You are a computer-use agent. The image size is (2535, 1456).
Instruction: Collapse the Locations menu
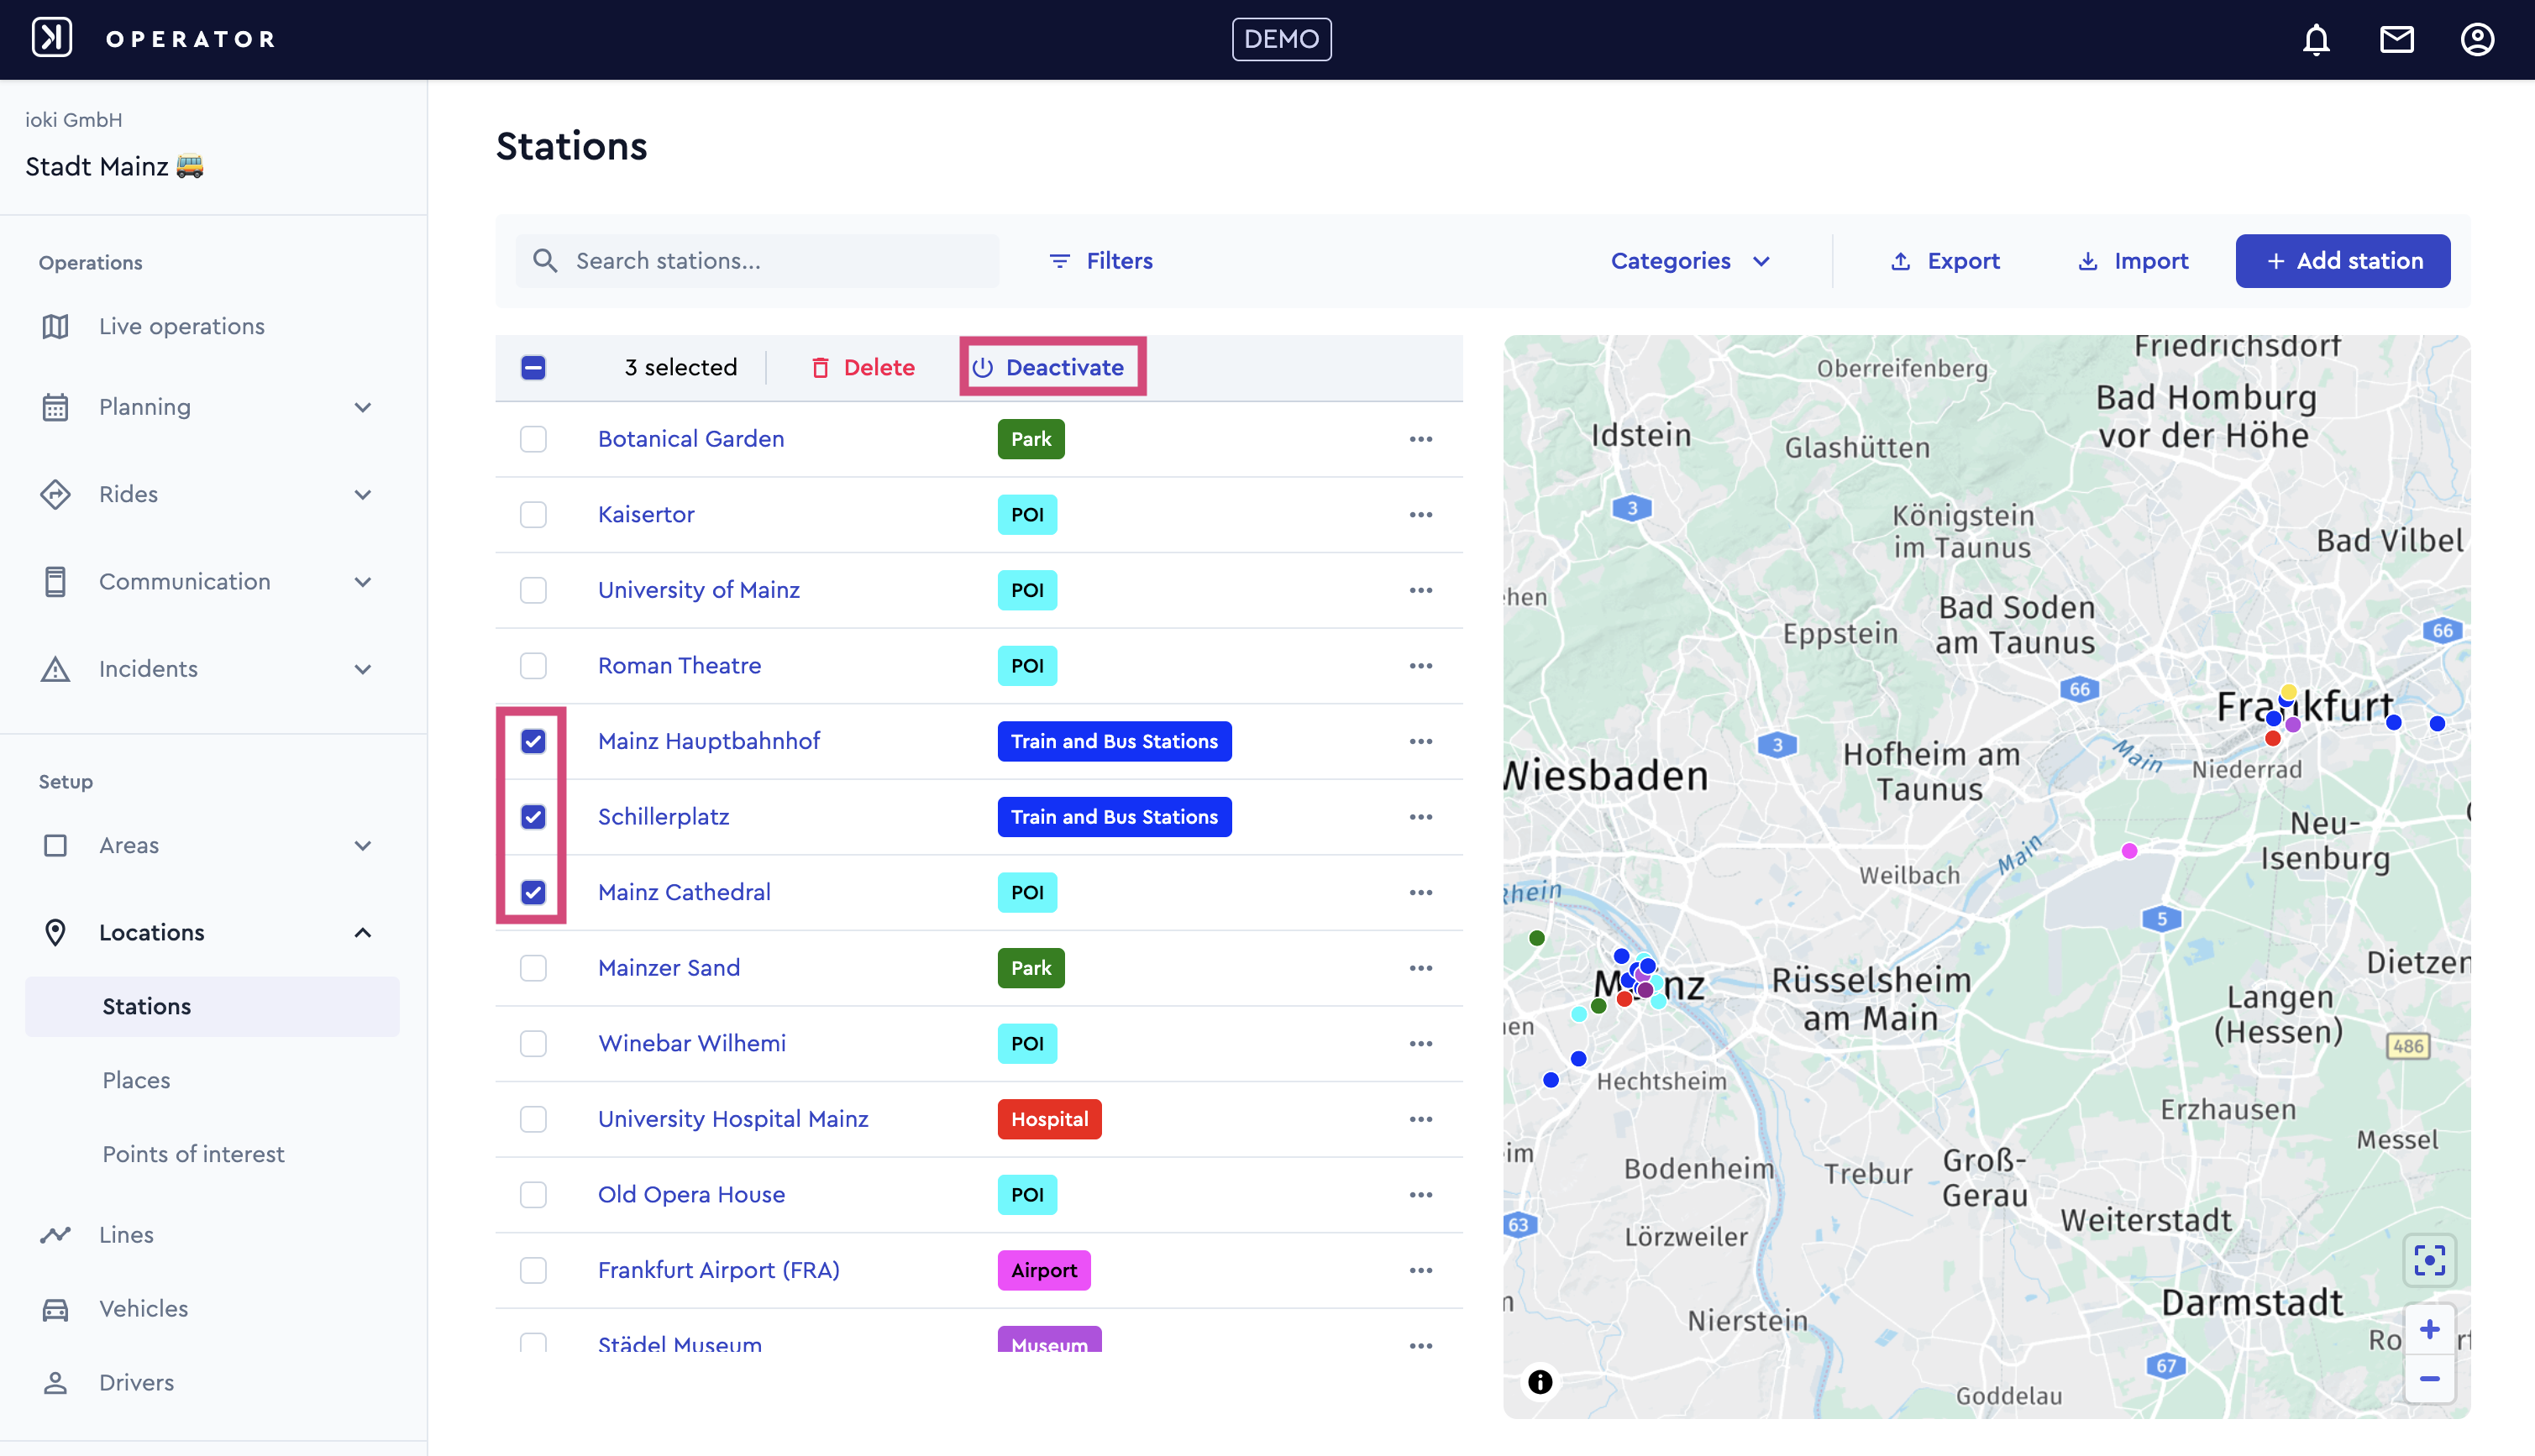pyautogui.click(x=363, y=933)
